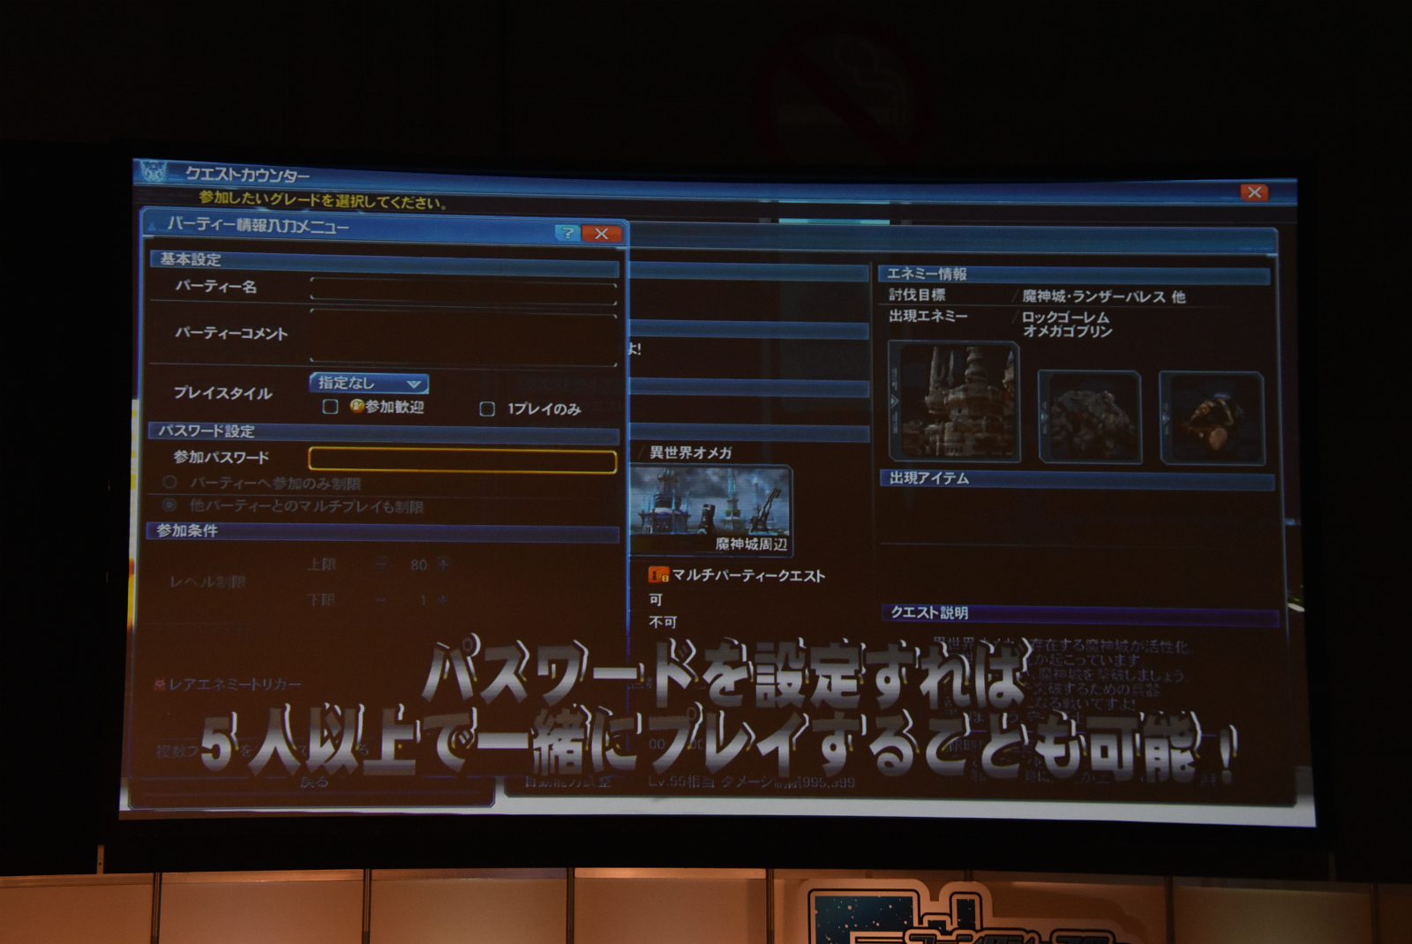This screenshot has width=1412, height=944.
Task: Click the party comment text box
Action: [x=463, y=337]
